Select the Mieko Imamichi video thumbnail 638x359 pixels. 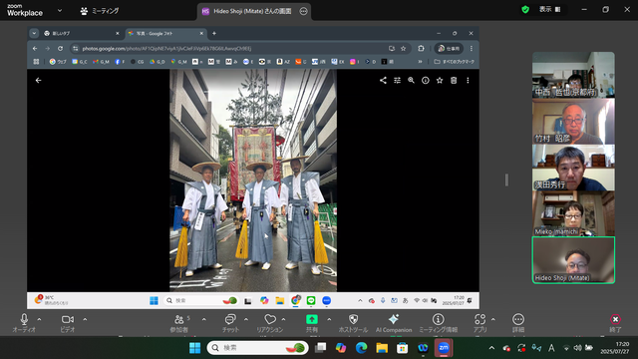[x=573, y=214]
